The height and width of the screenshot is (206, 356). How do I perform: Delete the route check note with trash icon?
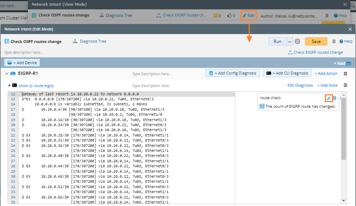(x=335, y=98)
